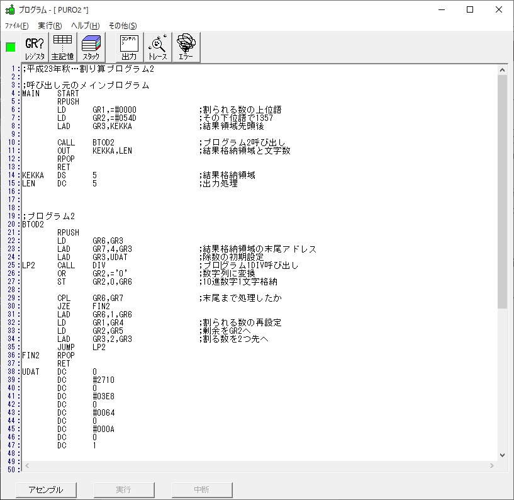The height and width of the screenshot is (500, 514).
Task: Click the '#2710' constant
Action: click(104, 380)
